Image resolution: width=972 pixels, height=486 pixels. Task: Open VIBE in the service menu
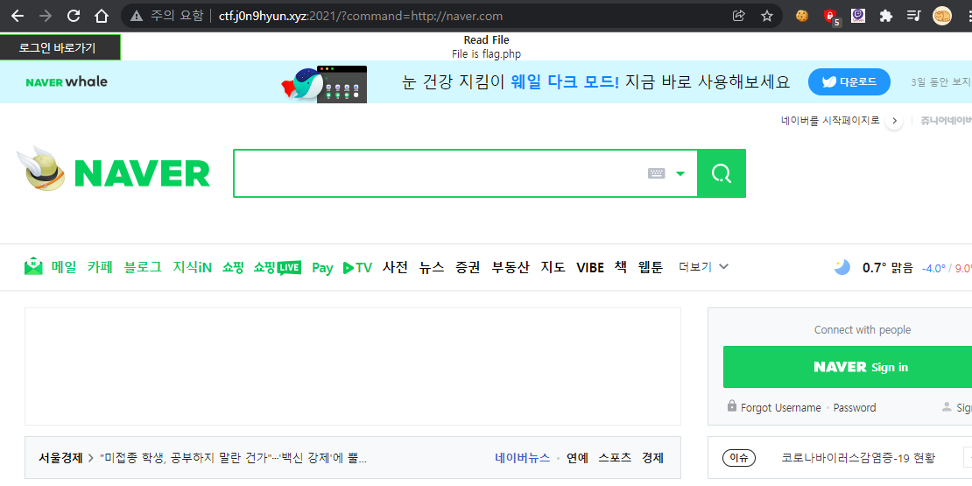[590, 268]
